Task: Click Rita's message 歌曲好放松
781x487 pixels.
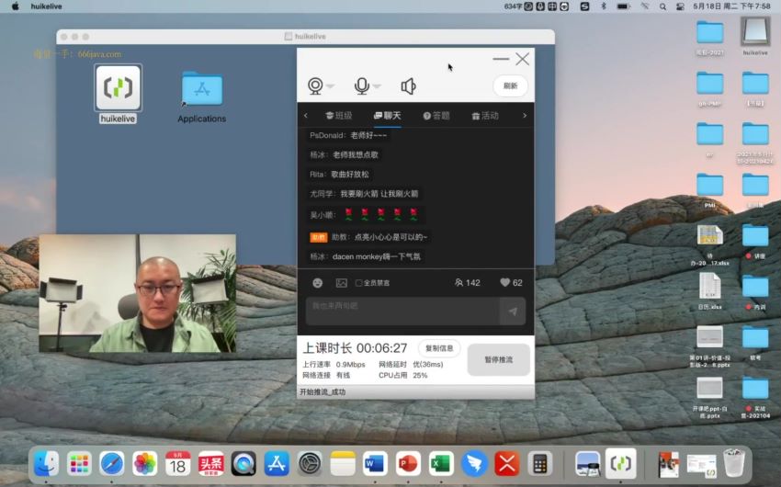Action: click(350, 175)
